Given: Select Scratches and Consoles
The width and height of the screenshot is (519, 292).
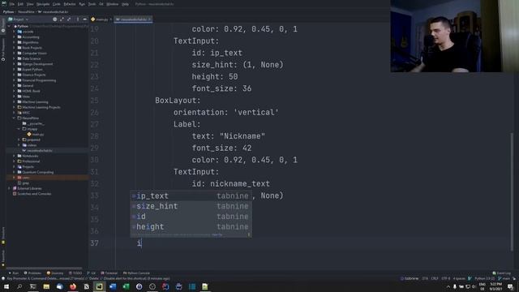Looking at the screenshot, I should (34, 194).
